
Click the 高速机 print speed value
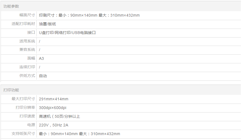coord(59,116)
